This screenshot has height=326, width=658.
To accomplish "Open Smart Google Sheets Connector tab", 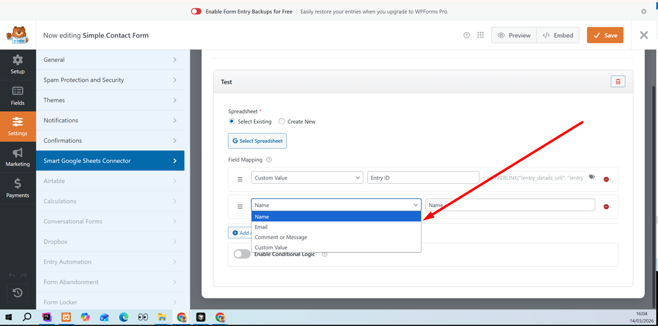I will [x=110, y=161].
